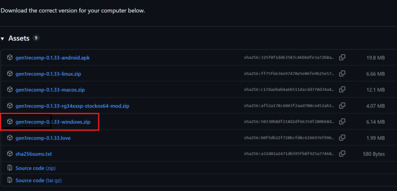
Task: Collapse the Assets section triangle
Action: (x=2, y=39)
